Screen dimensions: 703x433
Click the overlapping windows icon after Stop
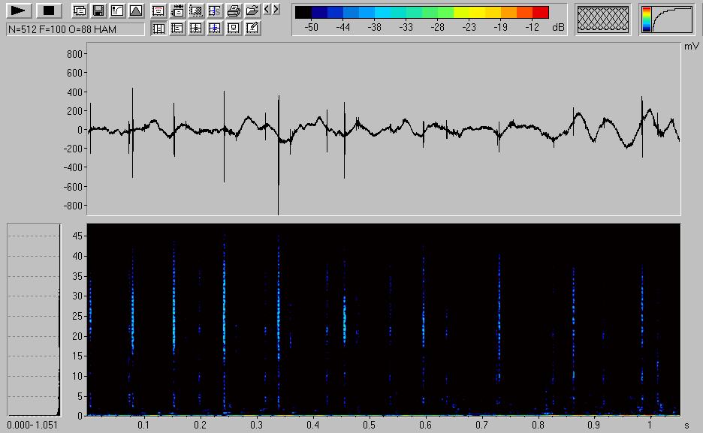click(x=79, y=11)
